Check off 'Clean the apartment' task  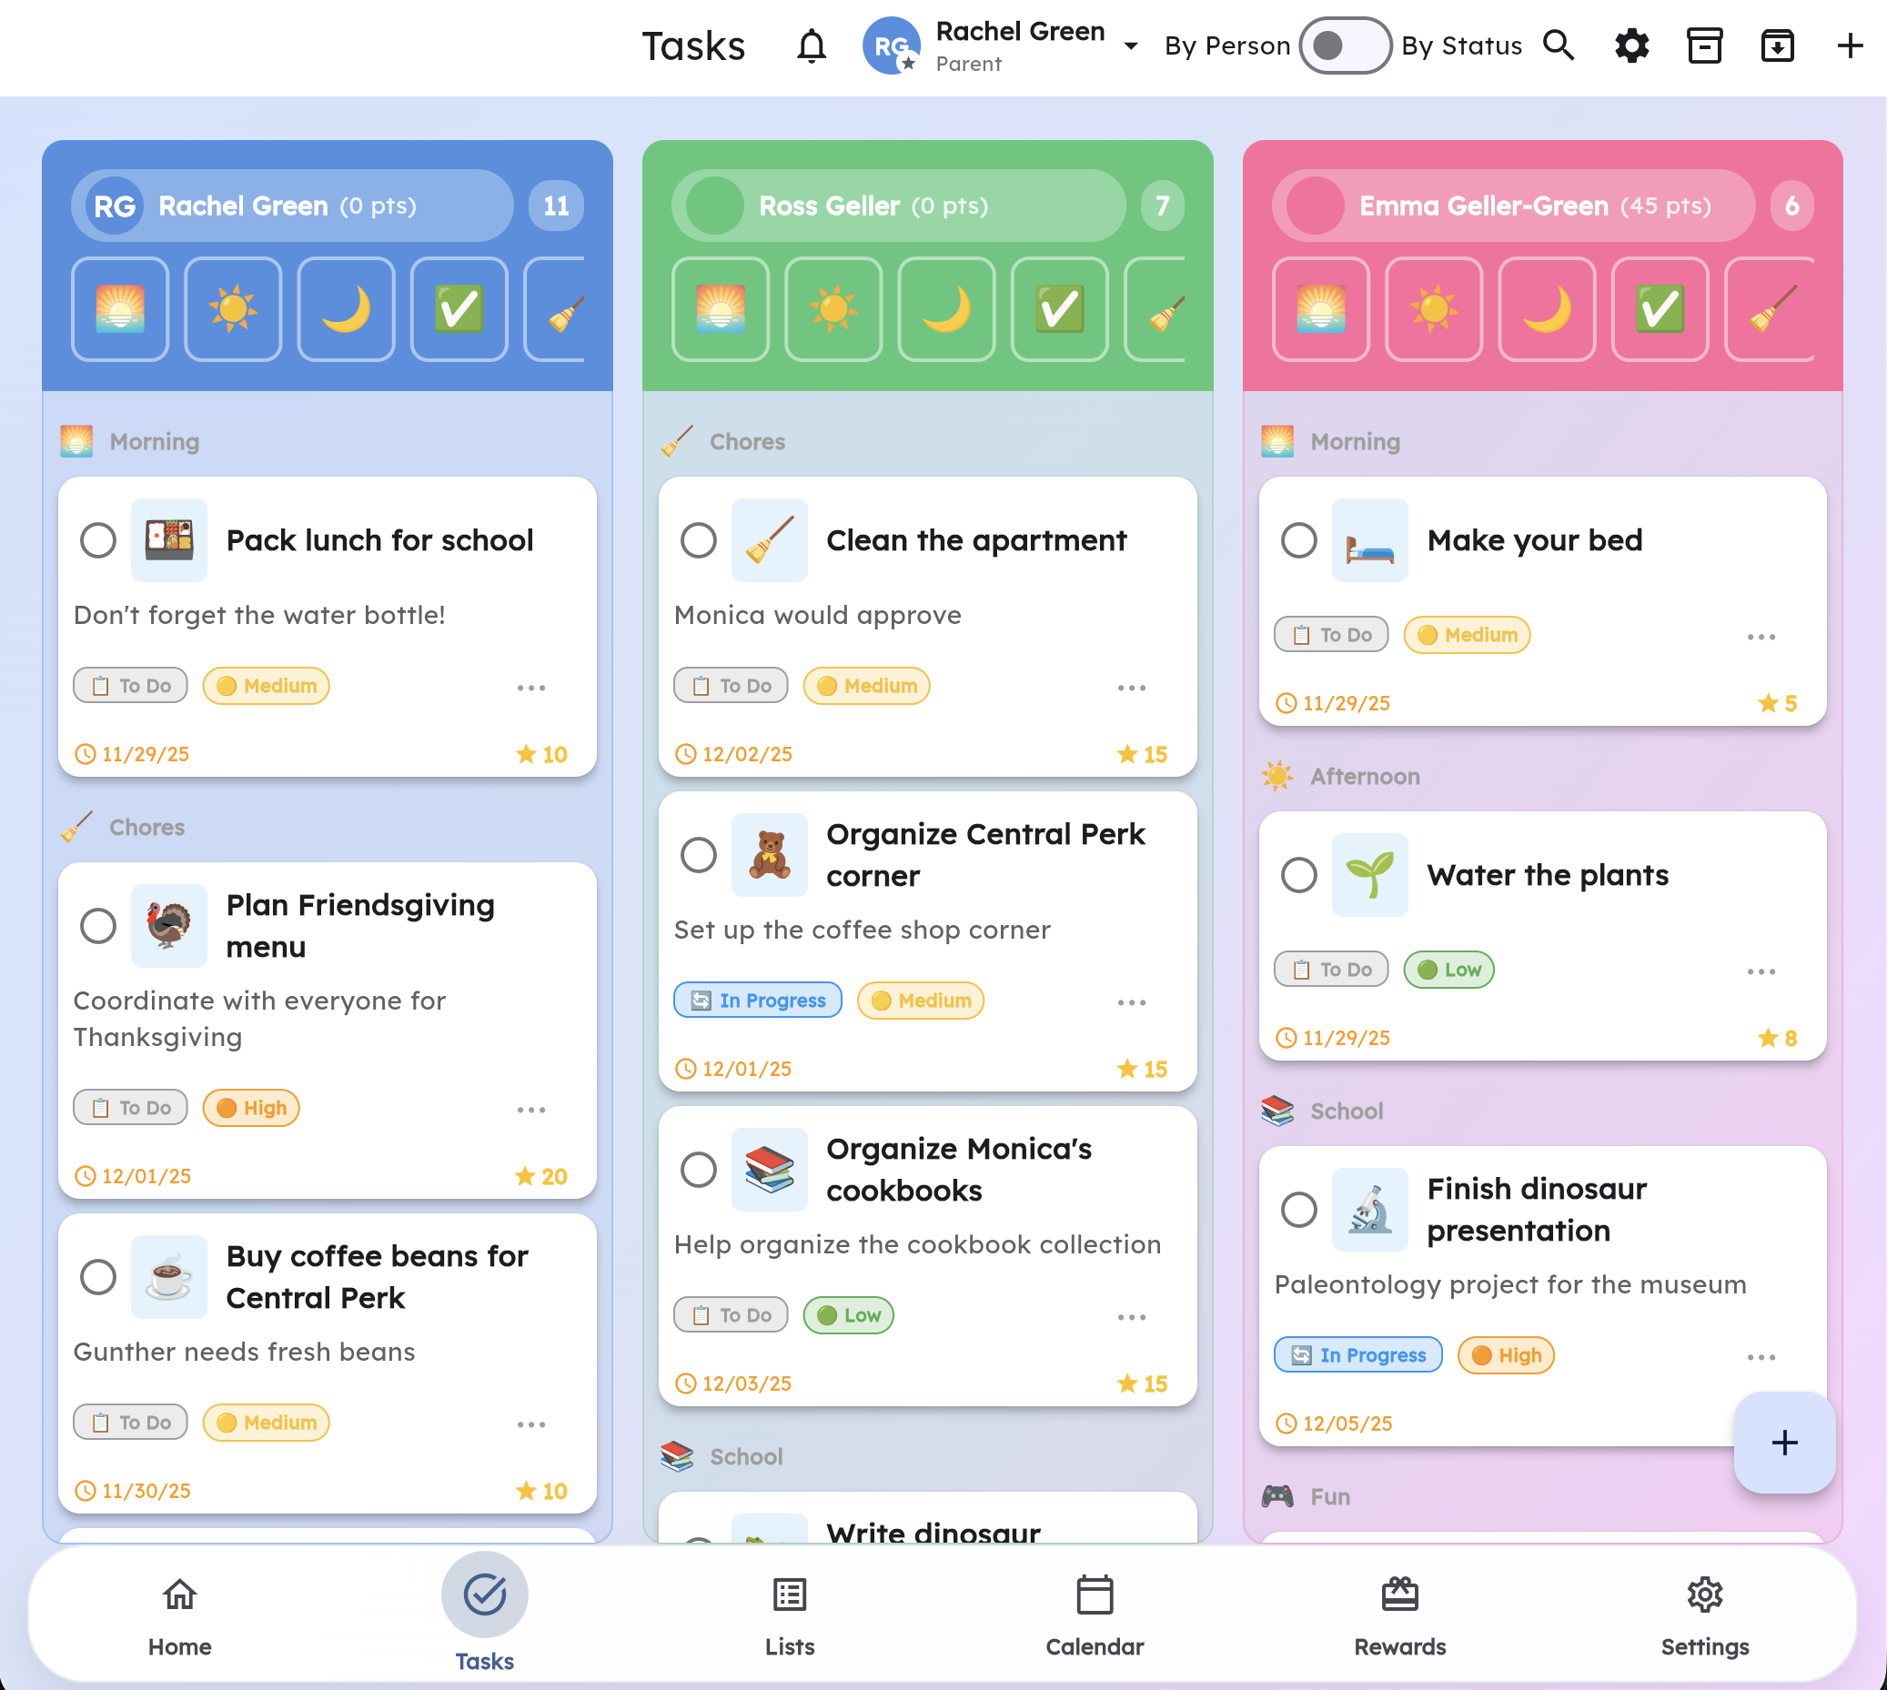tap(698, 539)
